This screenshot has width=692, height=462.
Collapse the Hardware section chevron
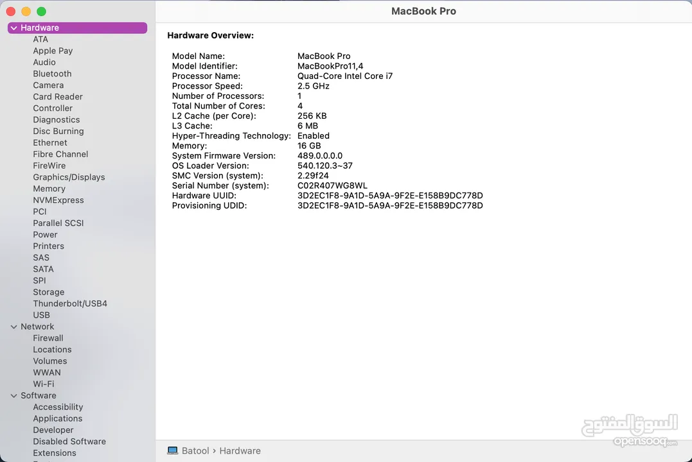(13, 28)
